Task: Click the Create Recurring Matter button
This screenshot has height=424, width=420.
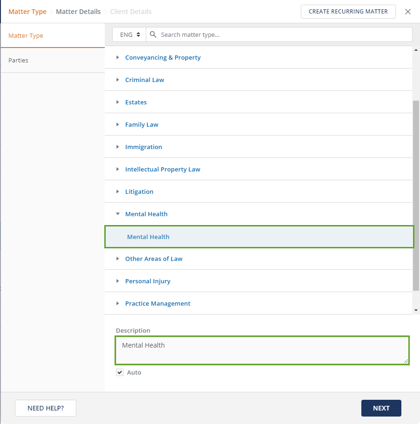Action: [x=348, y=12]
